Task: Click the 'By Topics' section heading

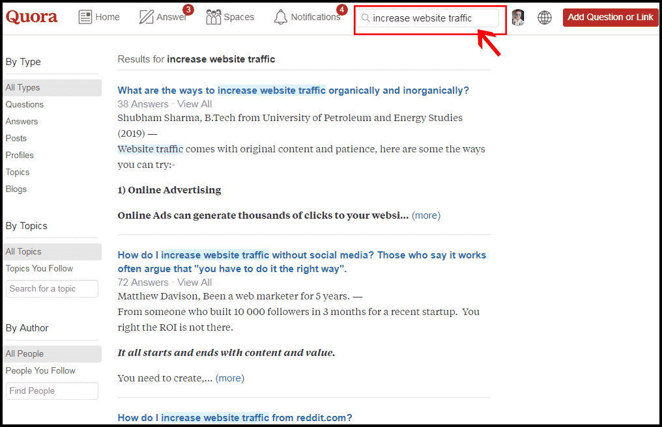Action: [x=27, y=226]
